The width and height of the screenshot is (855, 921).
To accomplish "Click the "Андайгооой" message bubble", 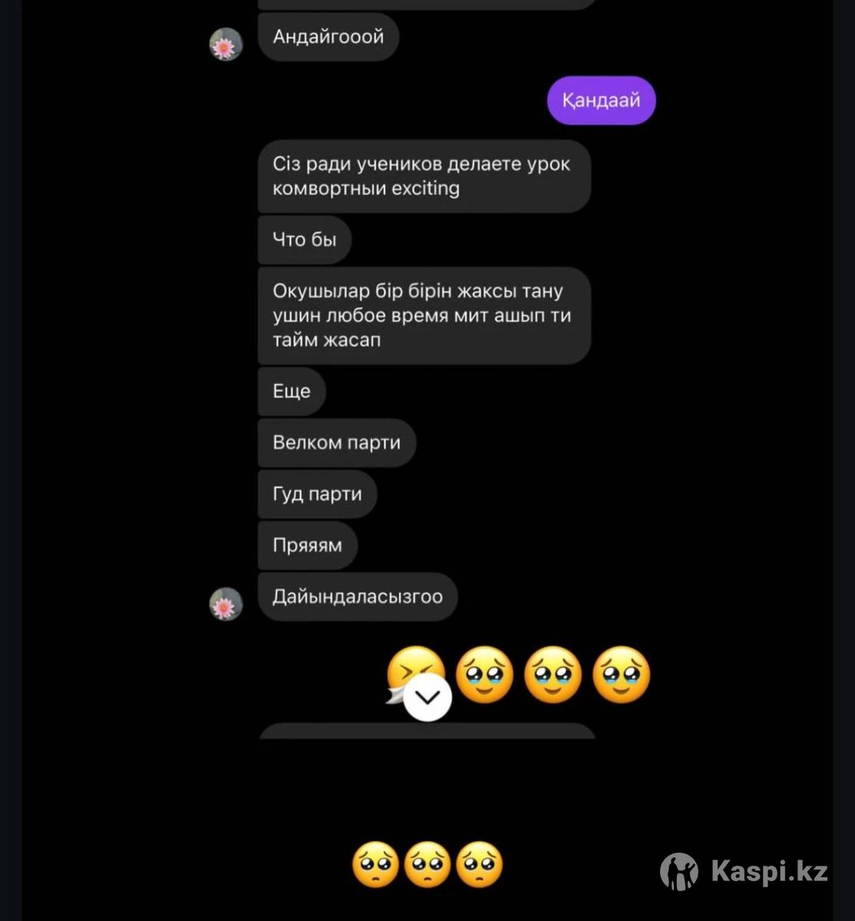I will pos(328,37).
